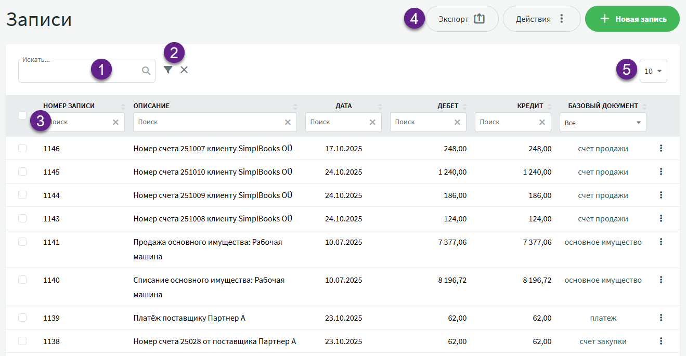Viewport: 686px width, 356px height.
Task: Open the rows-per-page dropdown showing 10
Action: click(x=653, y=71)
